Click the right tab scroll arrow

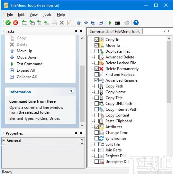pos(168,31)
